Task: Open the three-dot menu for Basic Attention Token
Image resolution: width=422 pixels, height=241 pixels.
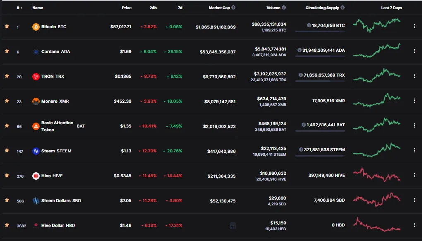Action: (414, 125)
